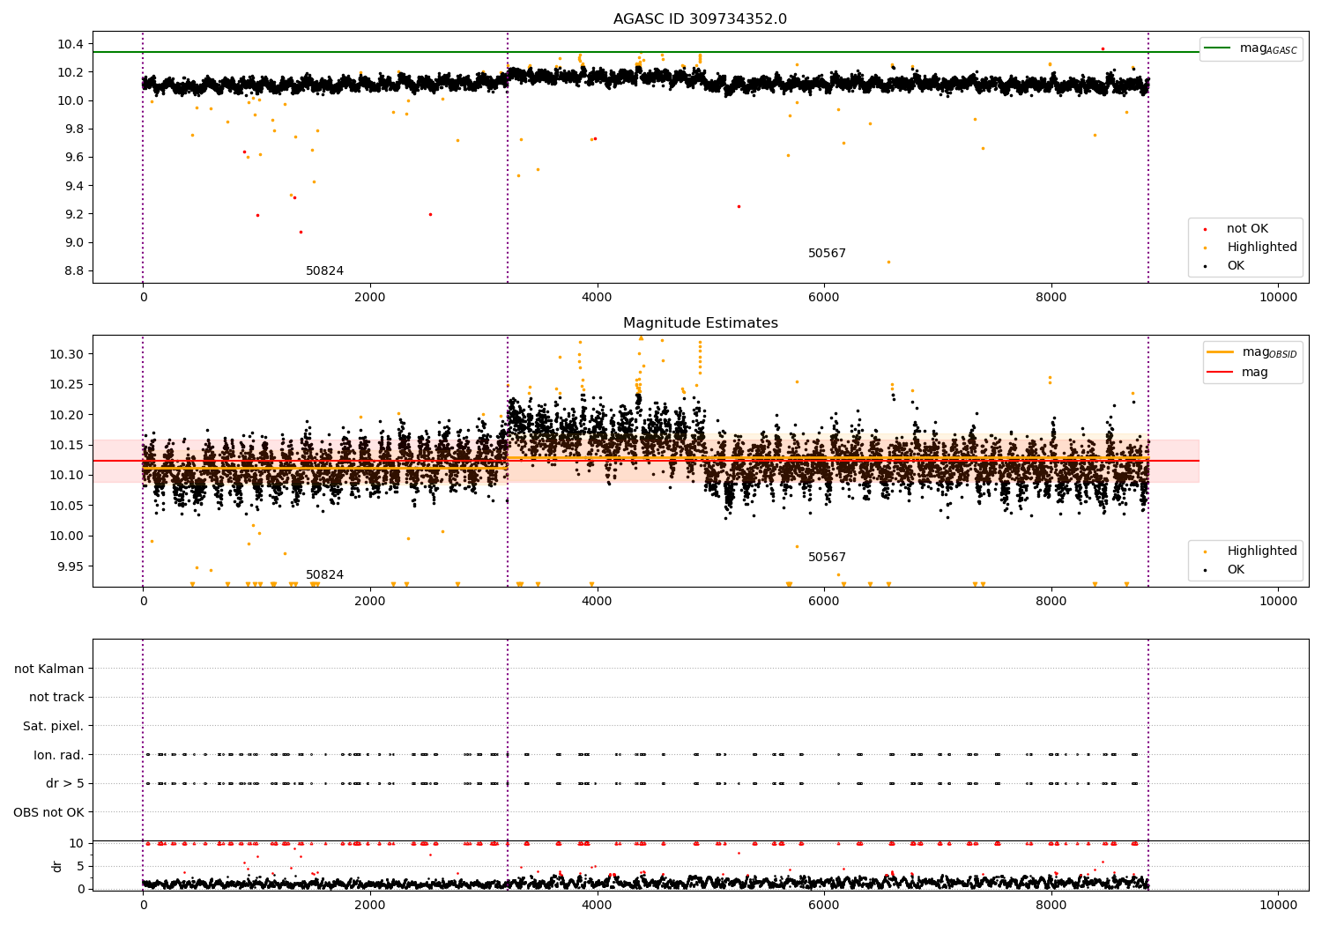Click the 'dr > 5' y-axis label

(65, 784)
